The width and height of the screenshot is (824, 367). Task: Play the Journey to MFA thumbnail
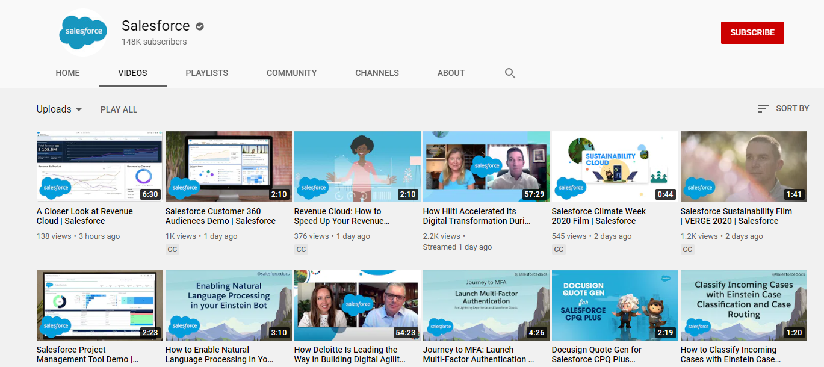[486, 305]
